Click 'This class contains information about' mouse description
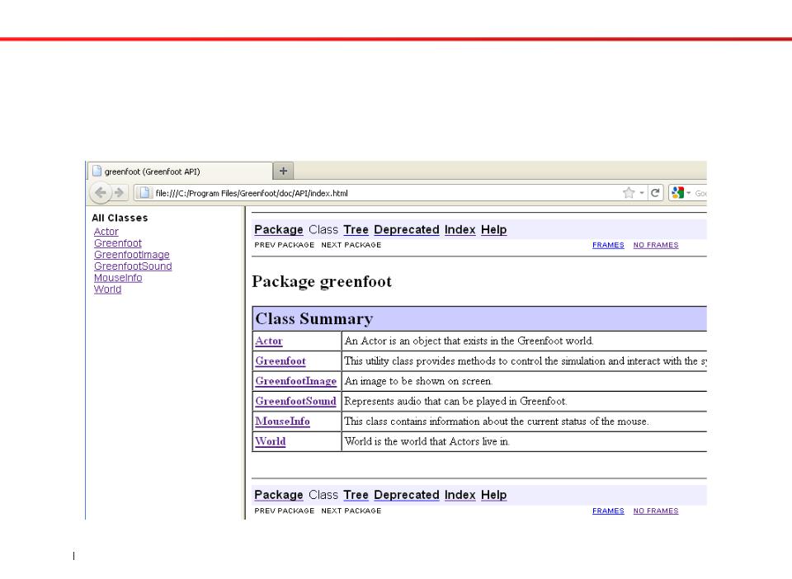Screen dimensions: 792x579 (x=497, y=421)
